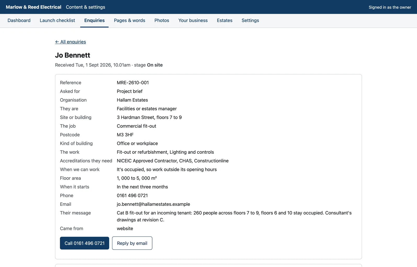Click Came from value website
417x267 pixels.
click(125, 228)
